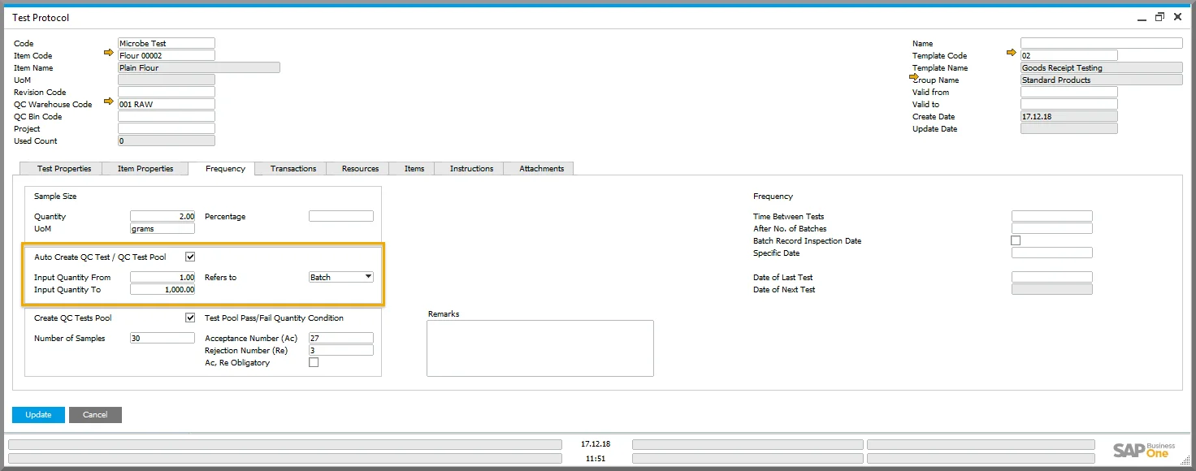Click the Percentage input field
This screenshot has height=471, width=1196.
tap(341, 216)
